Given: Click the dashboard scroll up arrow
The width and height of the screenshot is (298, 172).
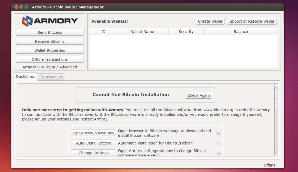Looking at the screenshot, I should coord(276,86).
